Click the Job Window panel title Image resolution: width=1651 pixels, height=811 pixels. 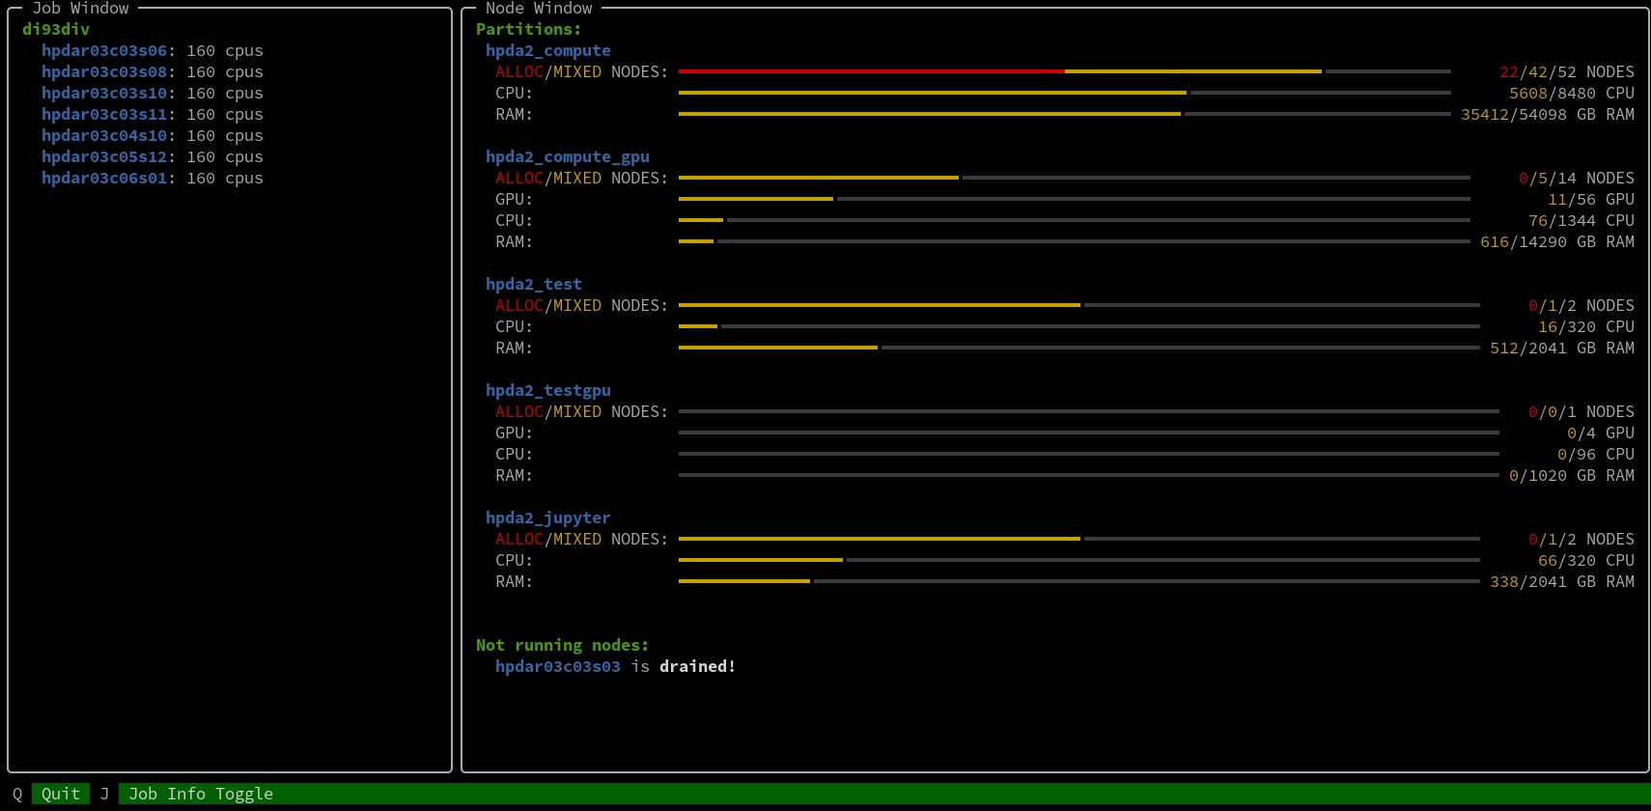[x=80, y=8]
